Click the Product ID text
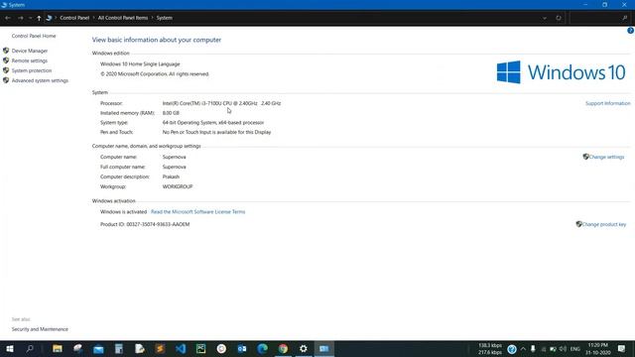 click(x=145, y=224)
